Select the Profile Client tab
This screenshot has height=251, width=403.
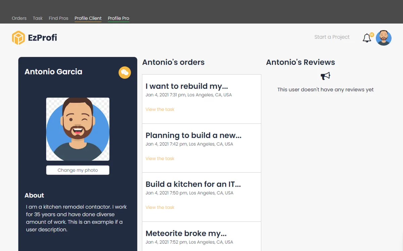[88, 18]
